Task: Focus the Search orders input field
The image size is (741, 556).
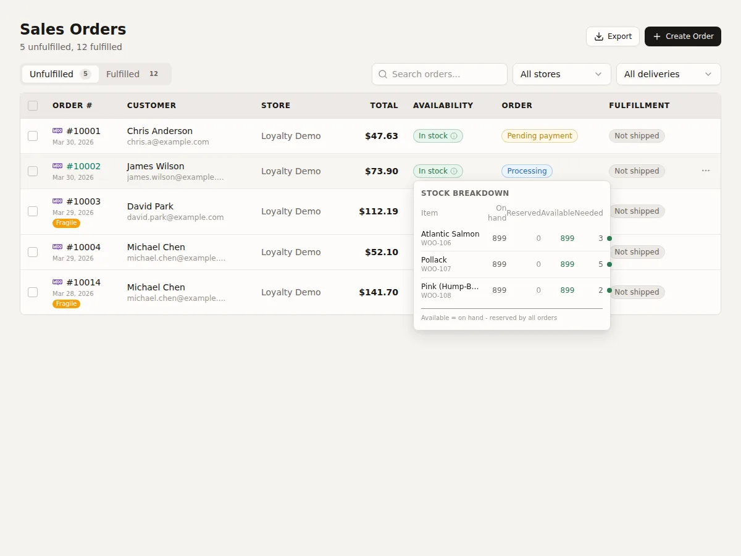Action: click(x=440, y=74)
